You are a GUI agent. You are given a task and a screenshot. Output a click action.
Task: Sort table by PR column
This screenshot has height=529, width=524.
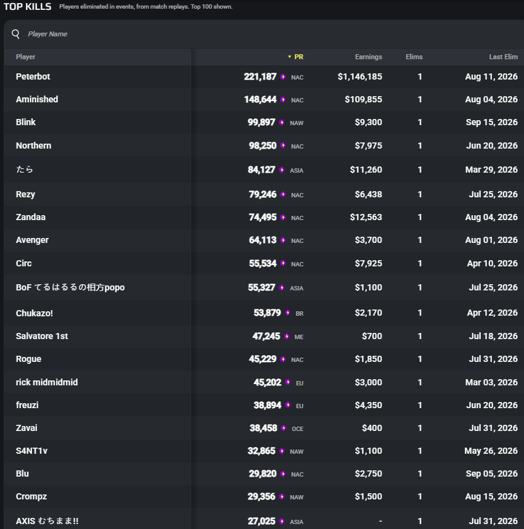pyautogui.click(x=298, y=57)
